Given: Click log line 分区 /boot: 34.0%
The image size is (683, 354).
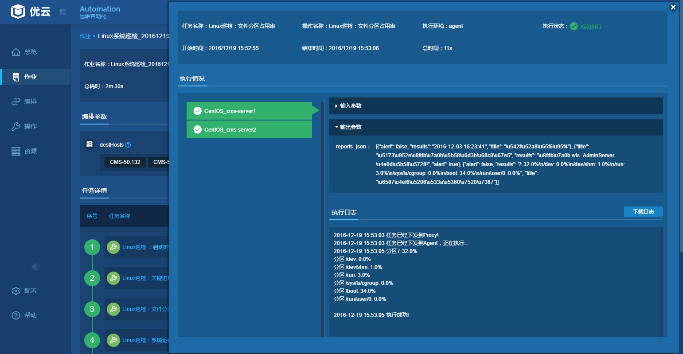Looking at the screenshot, I should click(x=355, y=291).
